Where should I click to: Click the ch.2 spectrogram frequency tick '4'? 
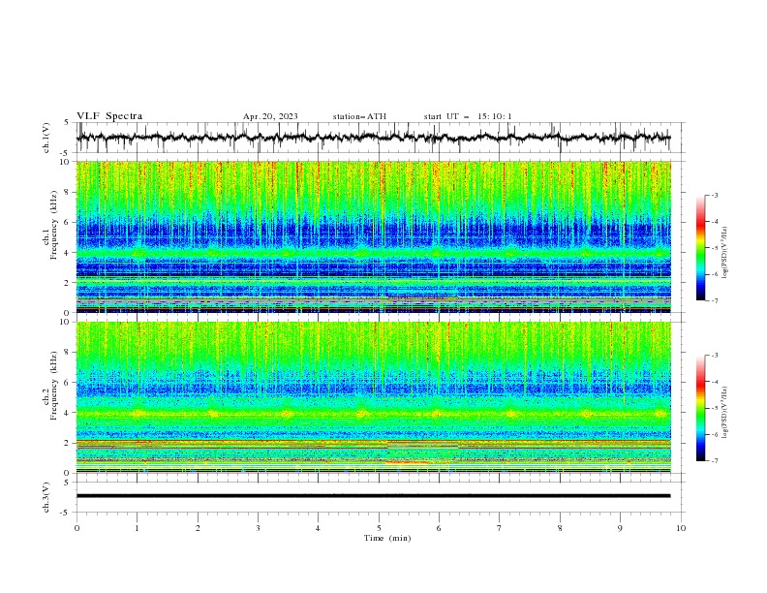pyautogui.click(x=67, y=413)
